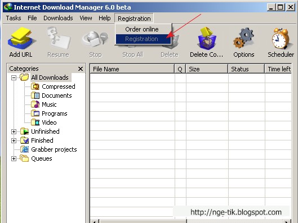The image size is (298, 223).
Task: Sort by File Name column header
Action: pyautogui.click(x=132, y=69)
